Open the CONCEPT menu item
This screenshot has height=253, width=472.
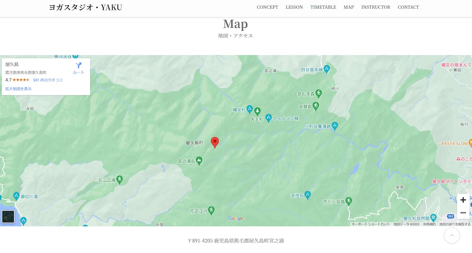pyautogui.click(x=267, y=7)
